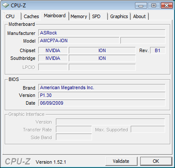Click the Southbridge vendor NVIDIA field

53,58
